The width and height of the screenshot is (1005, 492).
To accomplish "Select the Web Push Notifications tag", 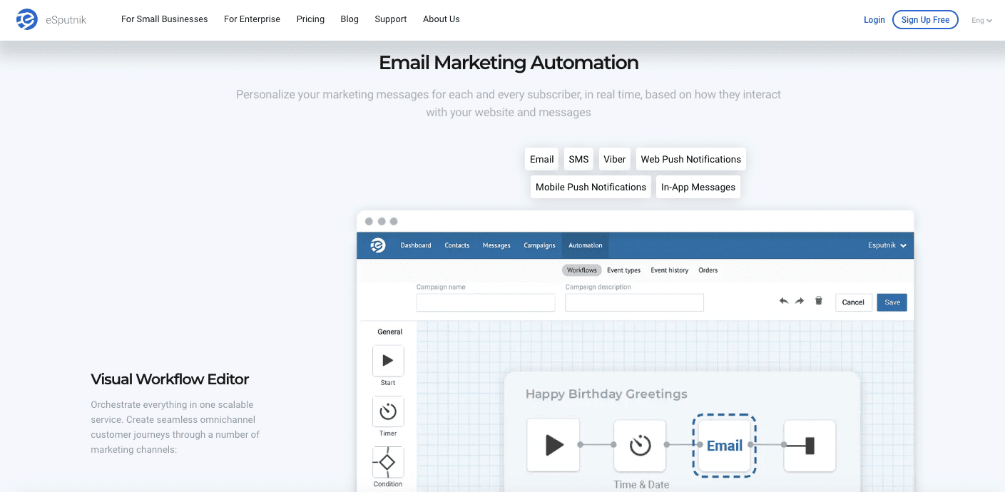I will click(690, 158).
